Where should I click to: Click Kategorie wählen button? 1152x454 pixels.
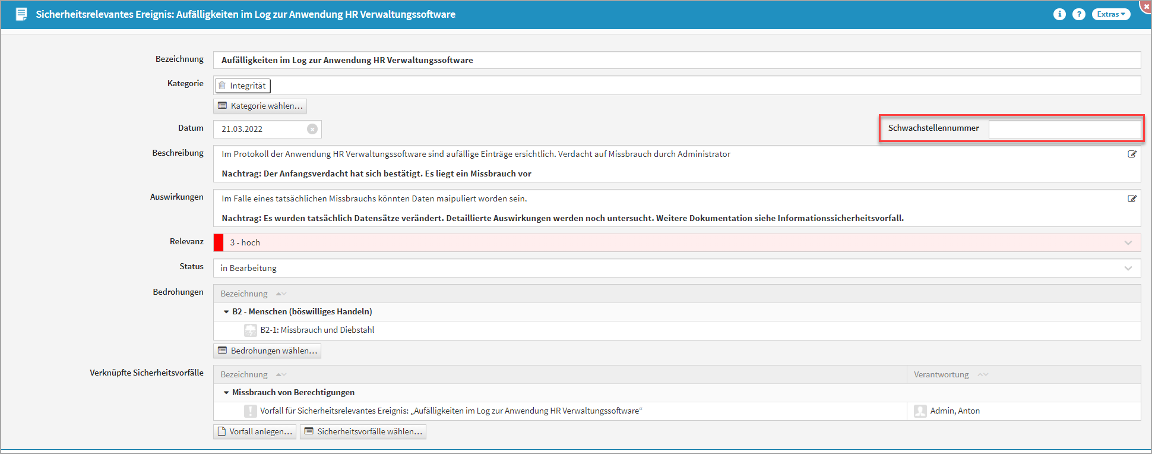260,106
